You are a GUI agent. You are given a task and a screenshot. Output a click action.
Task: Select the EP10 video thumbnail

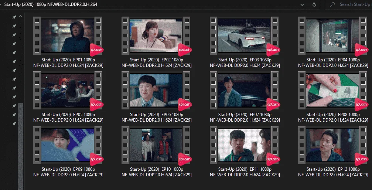click(x=156, y=145)
